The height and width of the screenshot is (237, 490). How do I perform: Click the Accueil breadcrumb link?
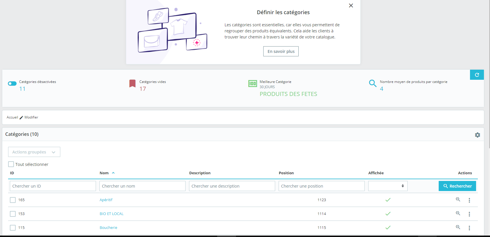[x=12, y=117]
